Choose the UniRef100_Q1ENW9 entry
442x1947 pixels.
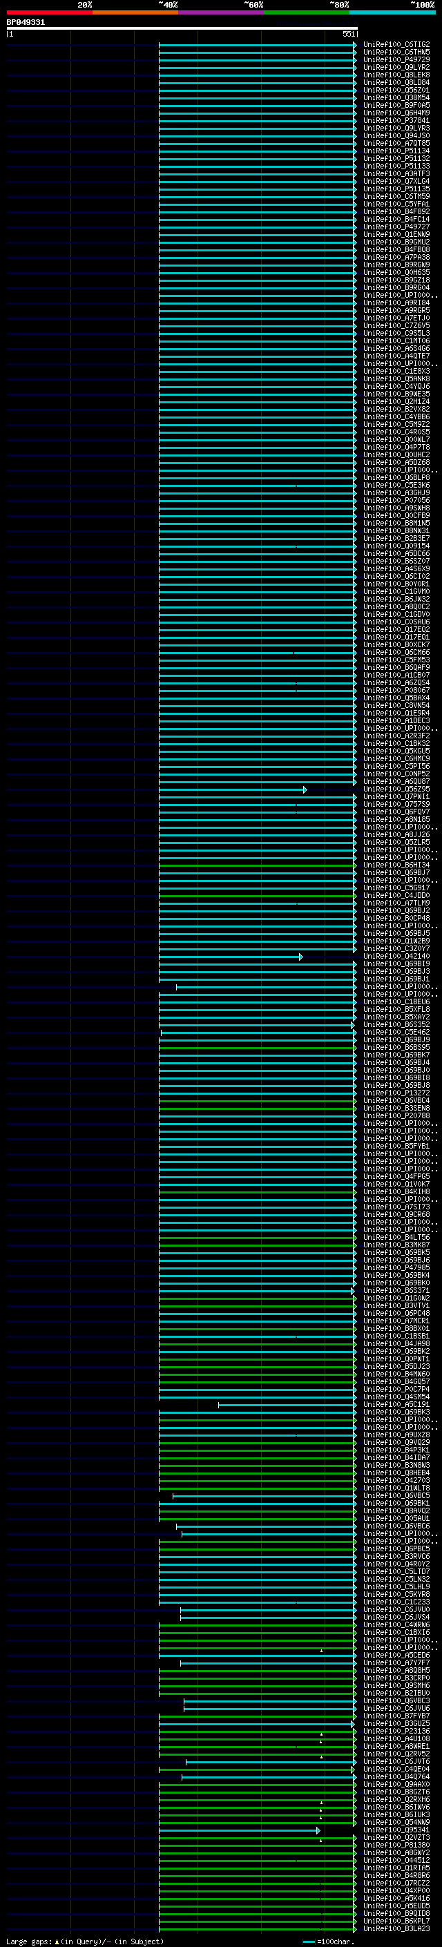(396, 234)
